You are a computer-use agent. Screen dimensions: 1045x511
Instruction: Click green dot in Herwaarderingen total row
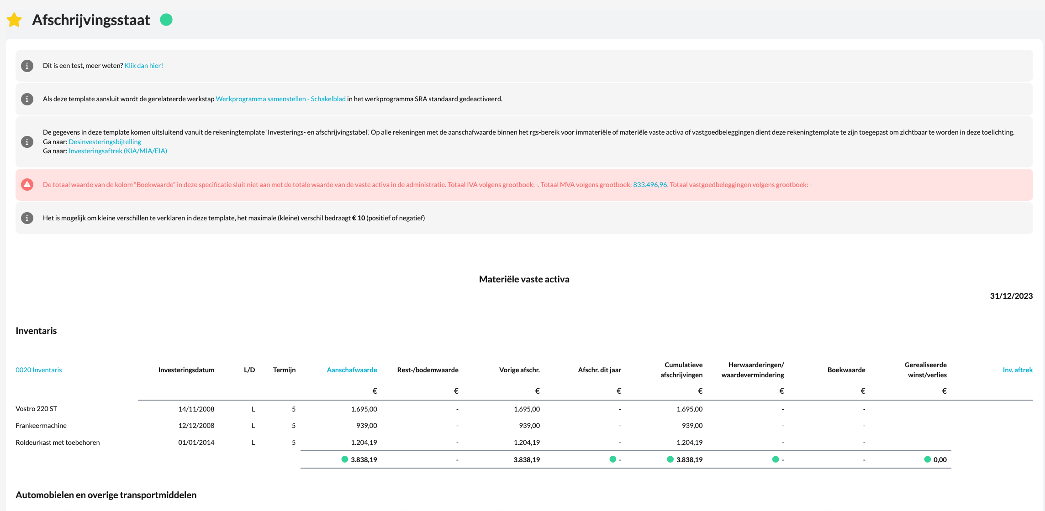pyautogui.click(x=775, y=459)
